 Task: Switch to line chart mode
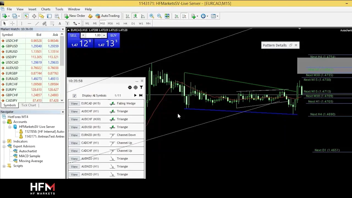(x=143, y=16)
